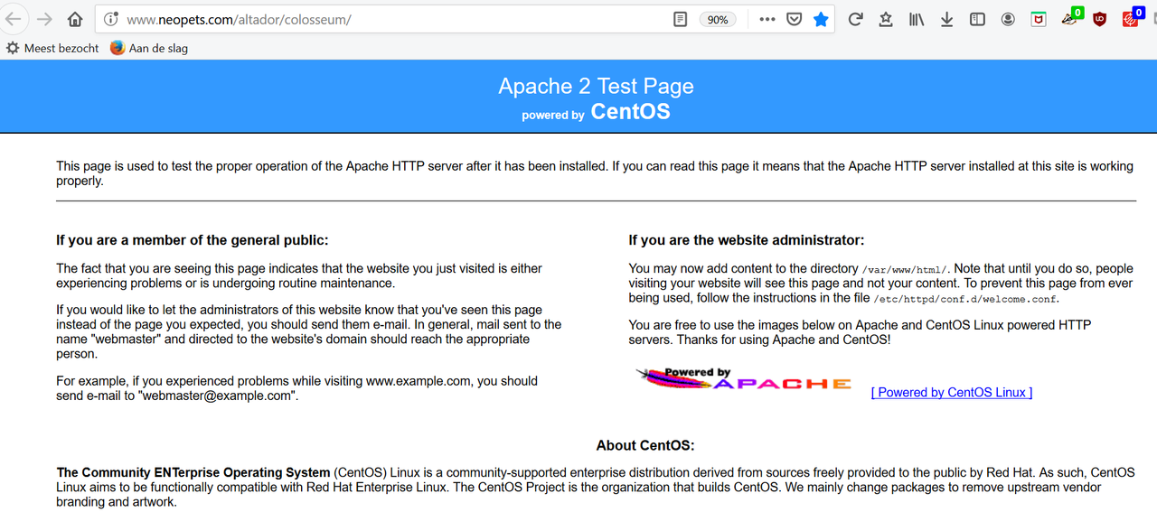
Task: Click heading If you are a member of the general public
Action: point(193,240)
